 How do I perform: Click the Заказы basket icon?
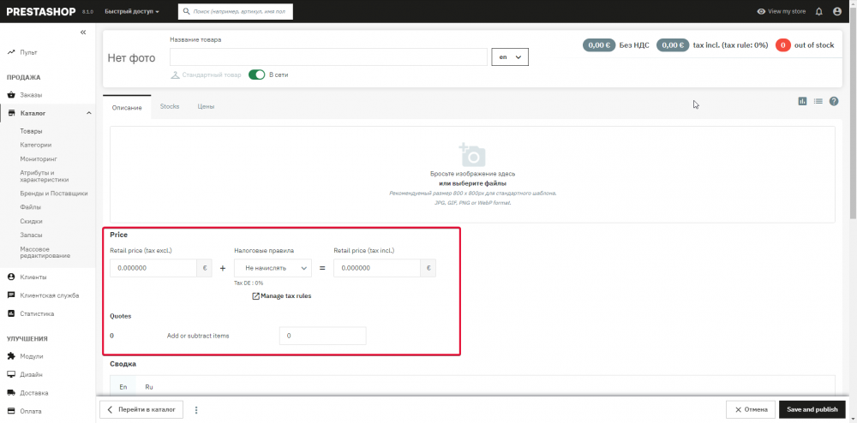point(11,95)
